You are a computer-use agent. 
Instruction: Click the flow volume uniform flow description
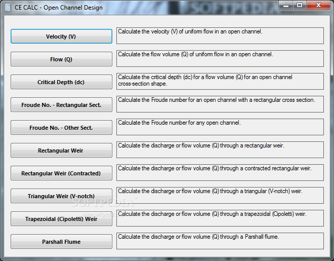220,59
